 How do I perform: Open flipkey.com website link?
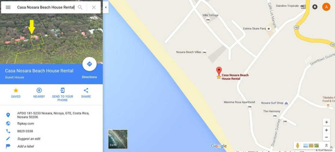26,123
